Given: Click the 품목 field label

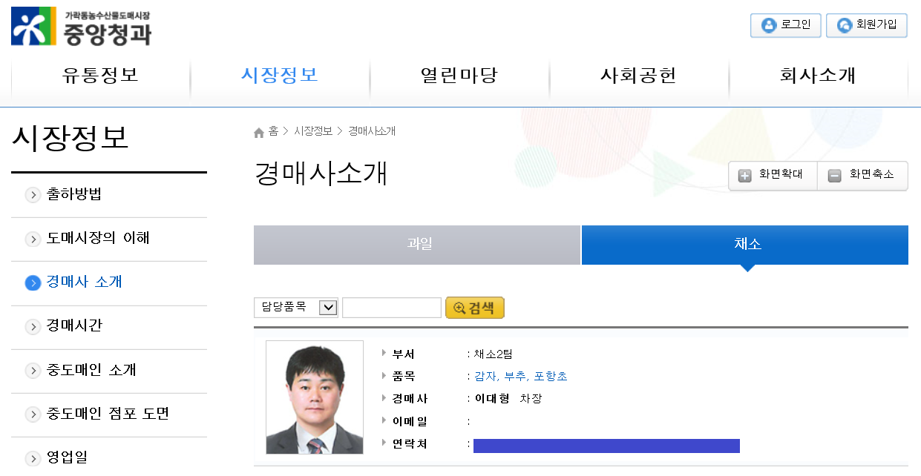Looking at the screenshot, I should coord(403,377).
